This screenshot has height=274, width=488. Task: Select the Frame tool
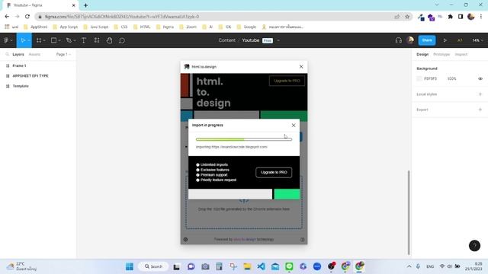[39, 40]
